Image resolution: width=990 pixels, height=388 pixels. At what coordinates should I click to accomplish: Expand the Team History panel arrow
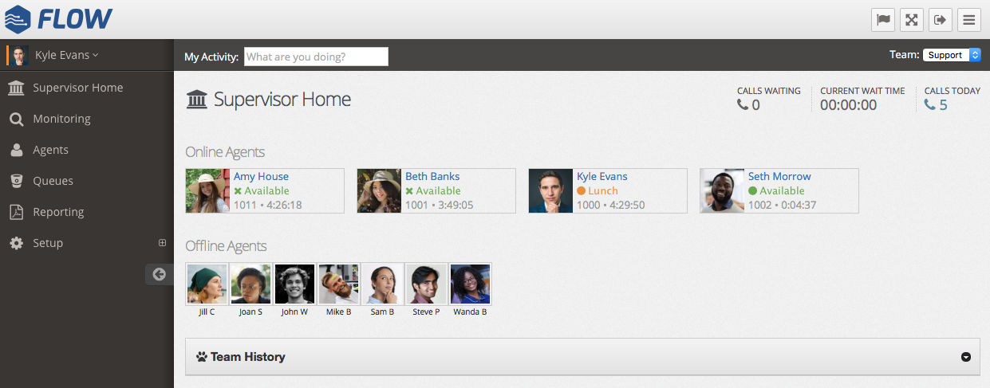tap(965, 357)
